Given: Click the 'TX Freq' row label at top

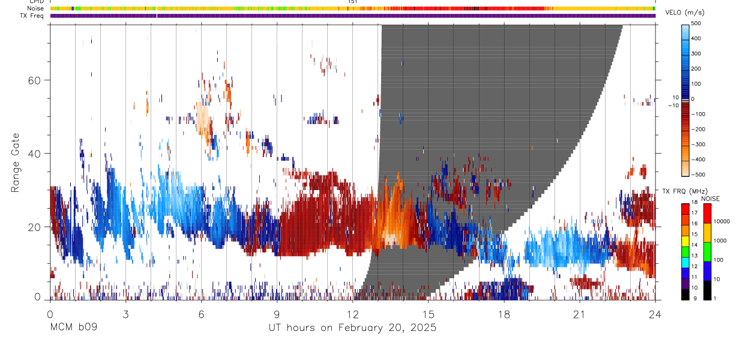Looking at the screenshot, I should click(33, 16).
